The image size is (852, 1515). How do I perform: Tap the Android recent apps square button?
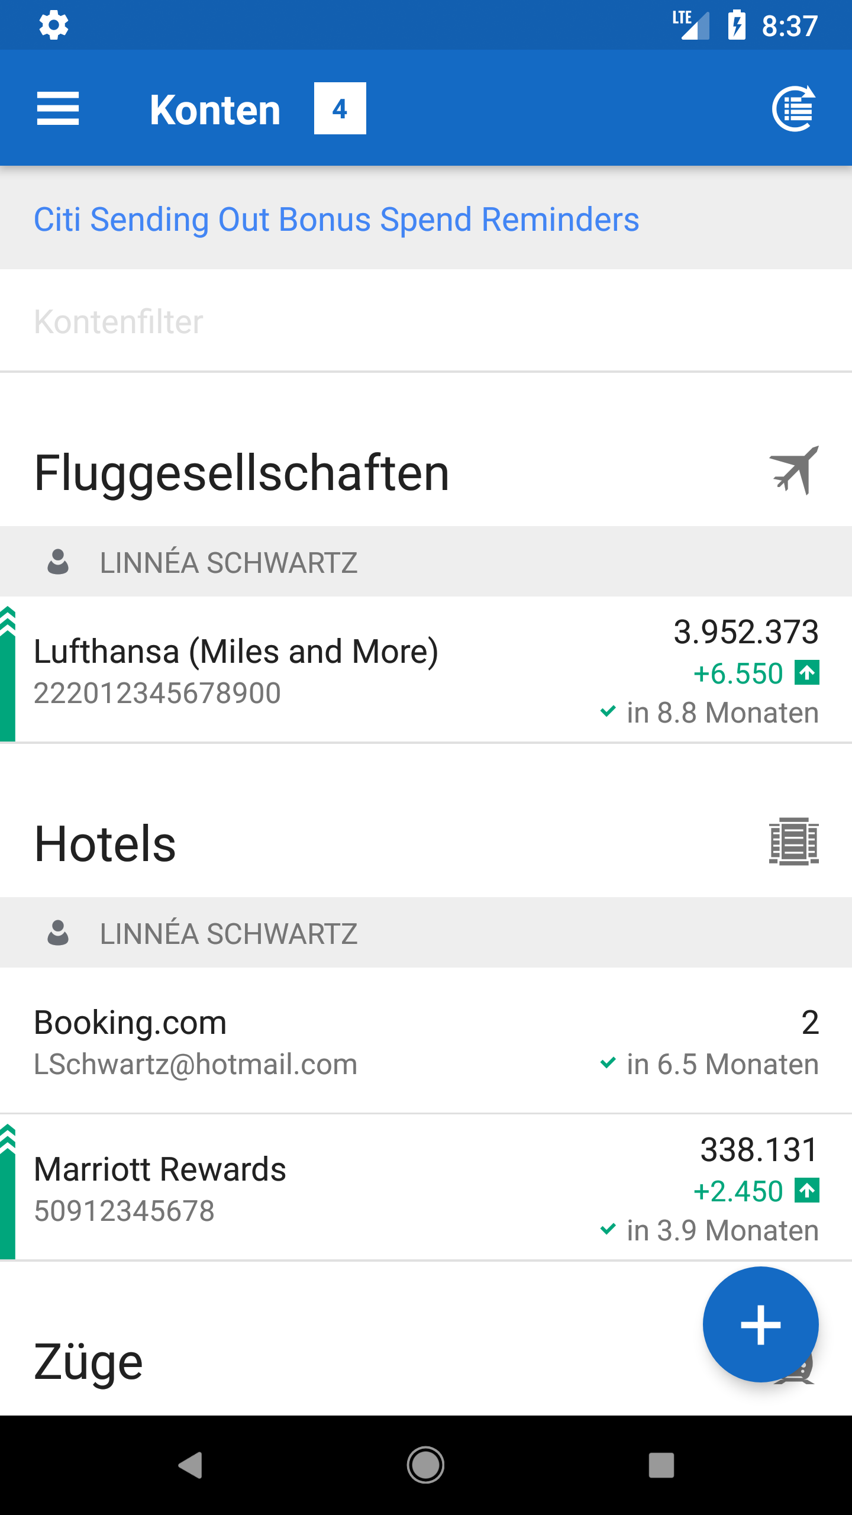coord(661,1465)
